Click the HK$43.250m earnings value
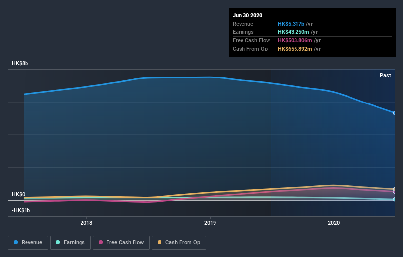Image resolution: width=403 pixels, height=257 pixels. [293, 32]
